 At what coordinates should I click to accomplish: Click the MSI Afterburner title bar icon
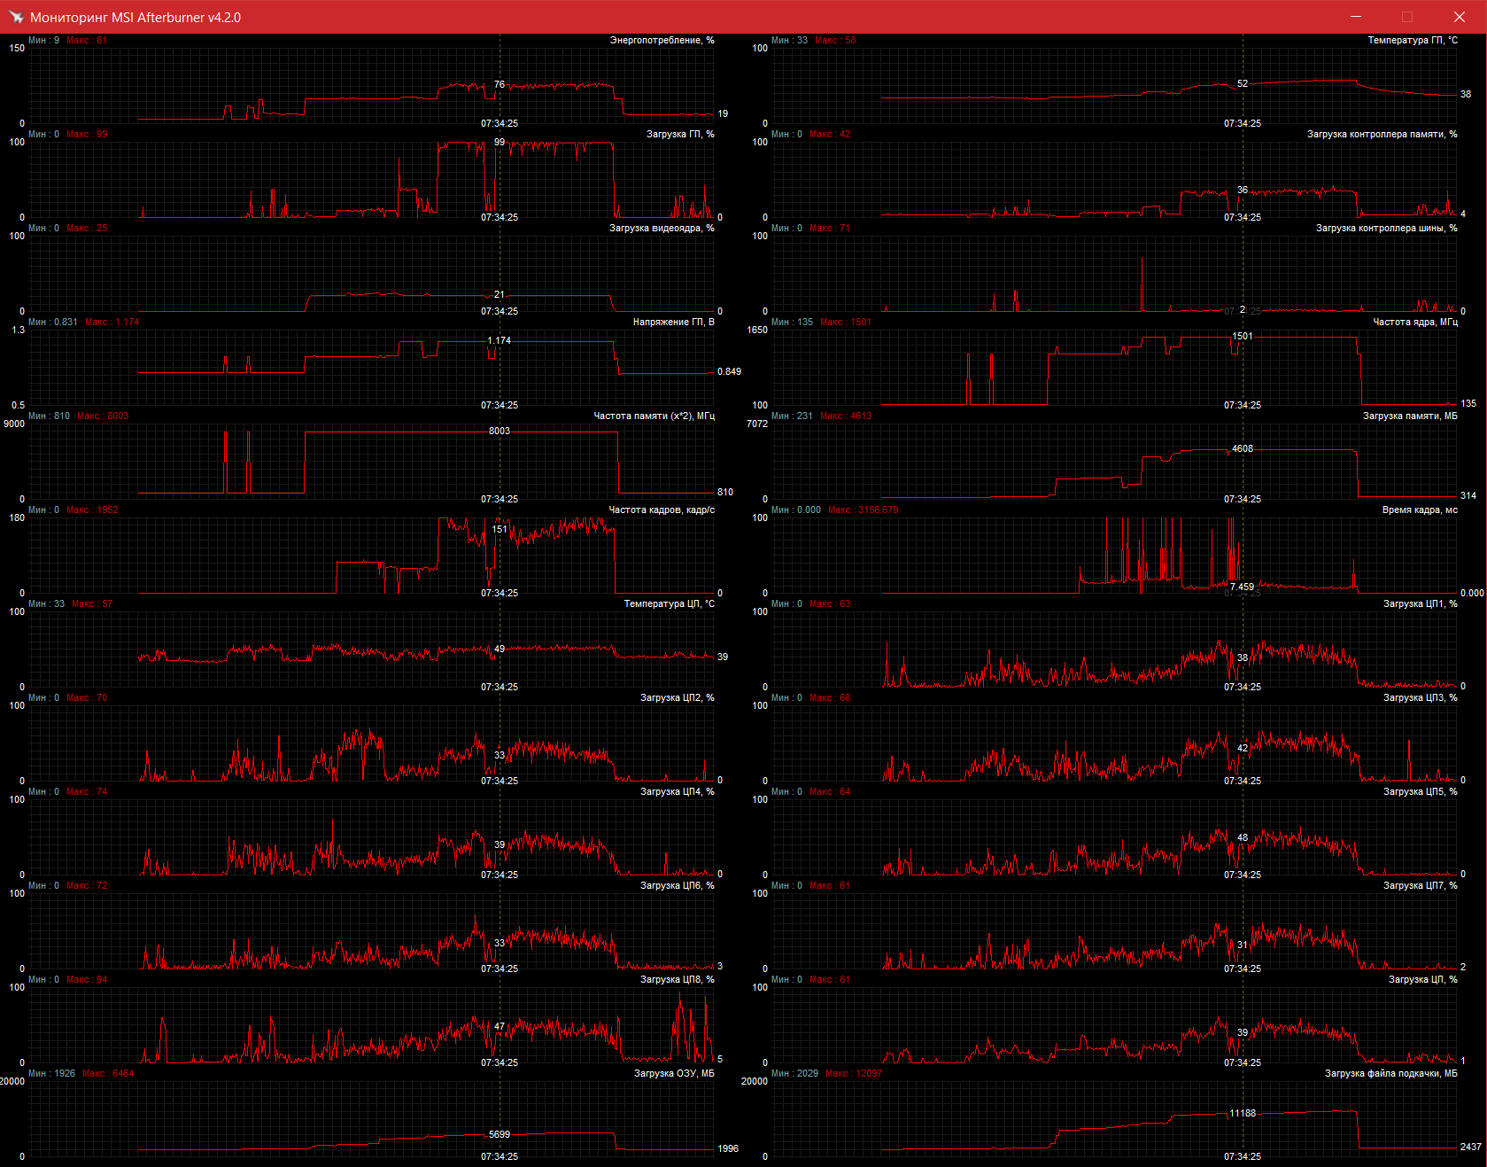[16, 17]
